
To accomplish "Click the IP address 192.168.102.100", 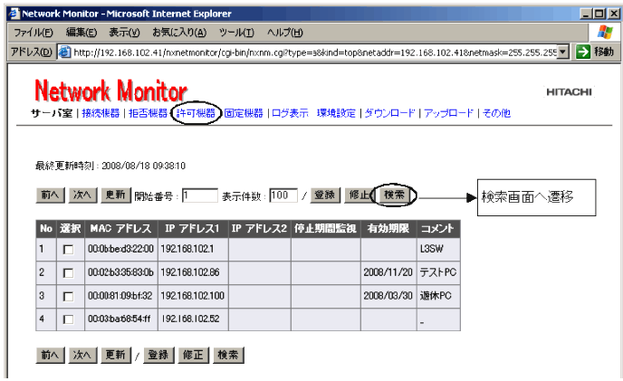I will [193, 296].
